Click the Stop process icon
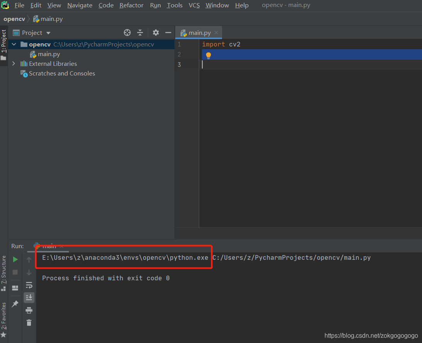Screen dimensions: 422x343 tap(15, 272)
